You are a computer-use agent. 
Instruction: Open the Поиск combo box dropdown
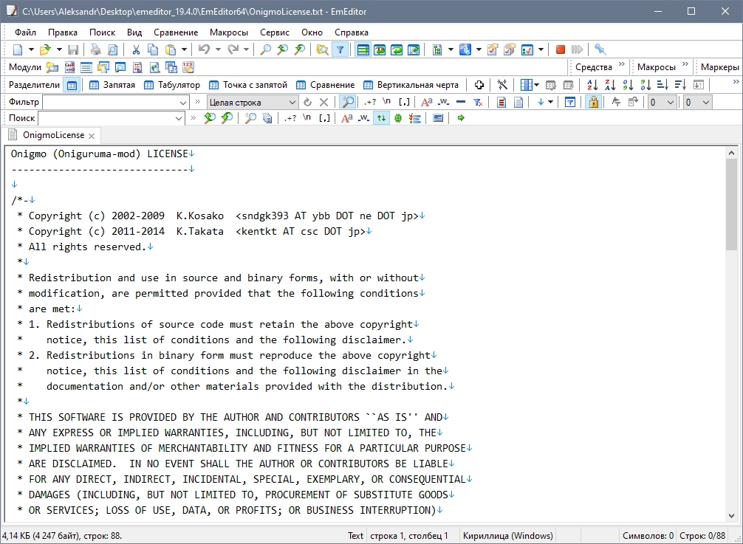179,118
